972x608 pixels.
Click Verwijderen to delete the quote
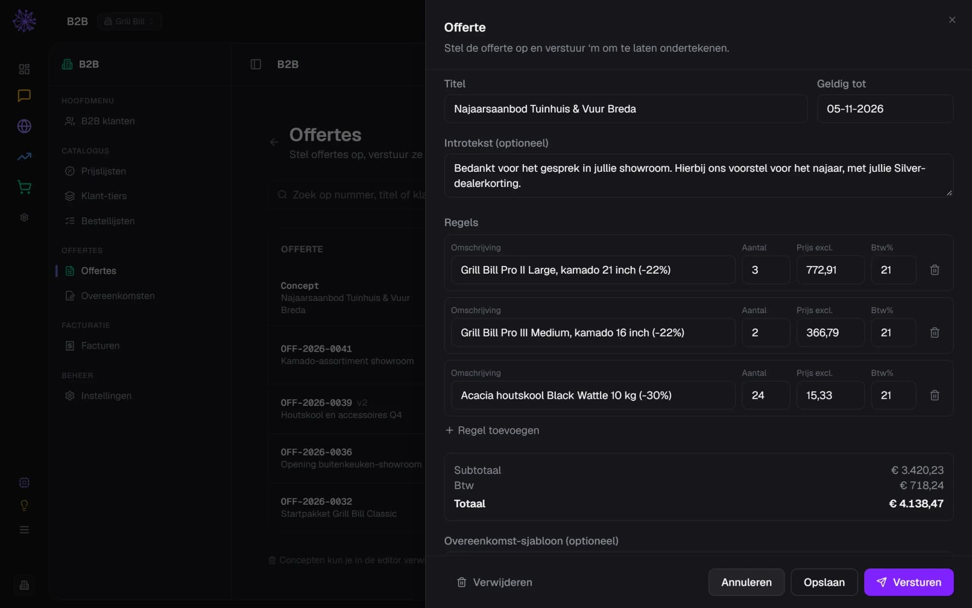click(495, 582)
